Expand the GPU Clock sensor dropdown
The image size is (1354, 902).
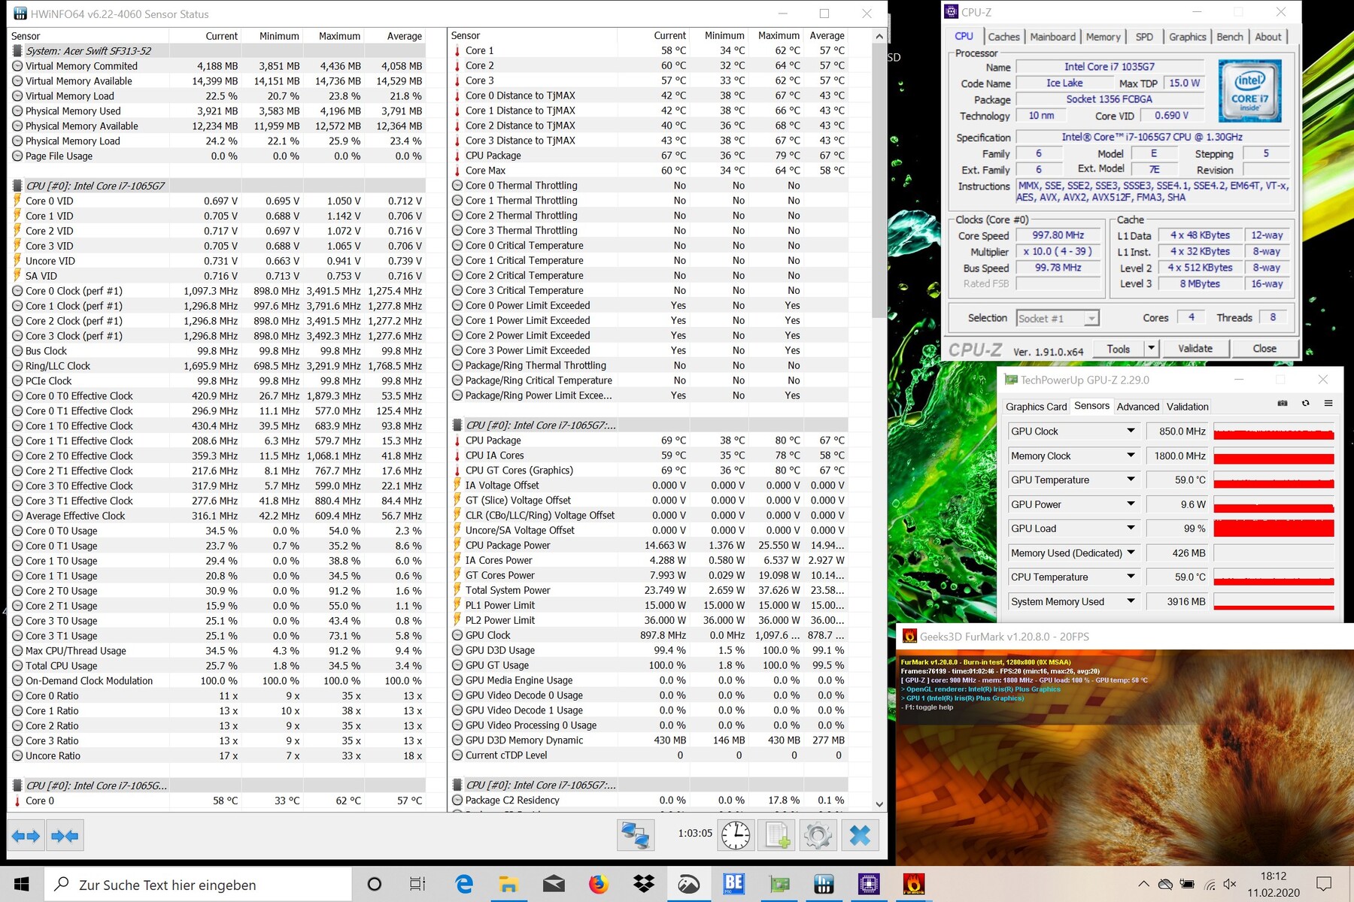click(x=1131, y=431)
